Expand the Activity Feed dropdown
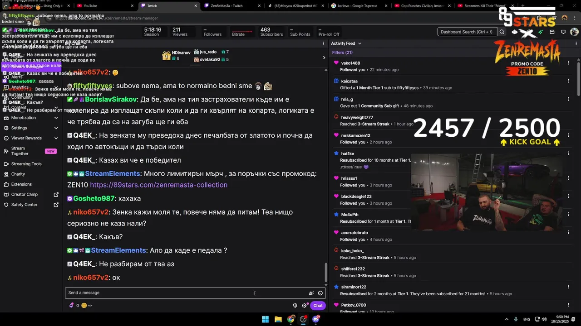The height and width of the screenshot is (326, 581). (x=359, y=43)
